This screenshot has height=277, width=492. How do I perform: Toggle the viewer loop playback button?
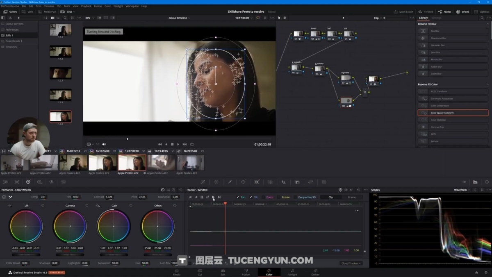[192, 144]
